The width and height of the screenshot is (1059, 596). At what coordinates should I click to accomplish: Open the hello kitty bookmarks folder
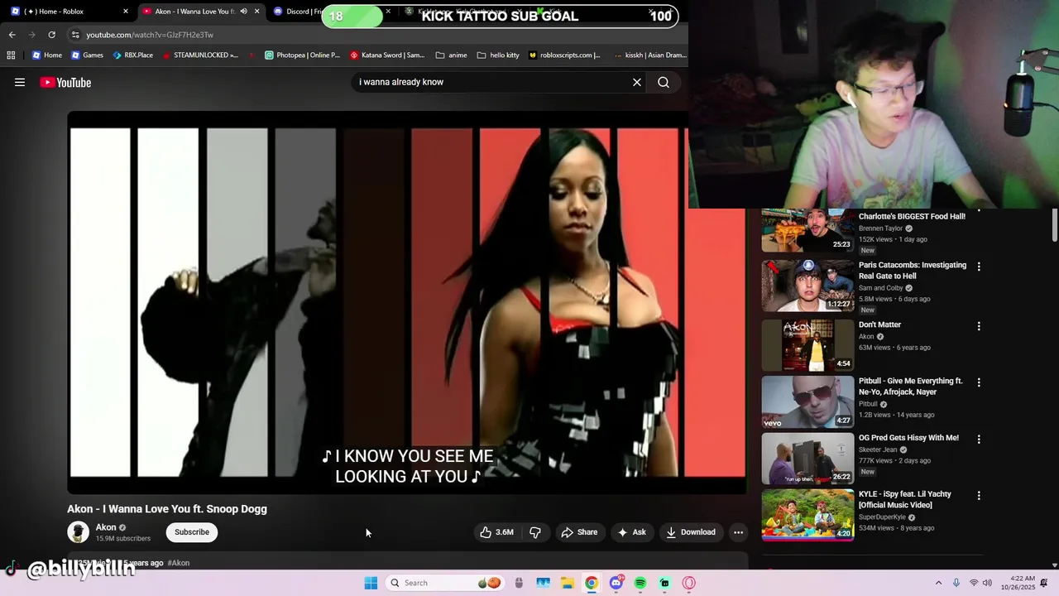tap(498, 55)
